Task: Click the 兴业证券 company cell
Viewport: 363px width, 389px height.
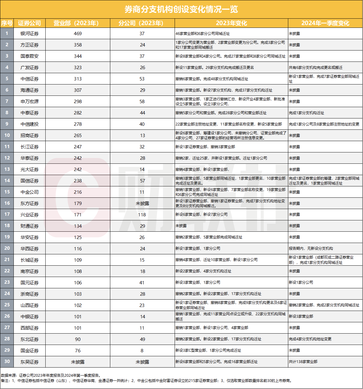Action: coord(29,215)
